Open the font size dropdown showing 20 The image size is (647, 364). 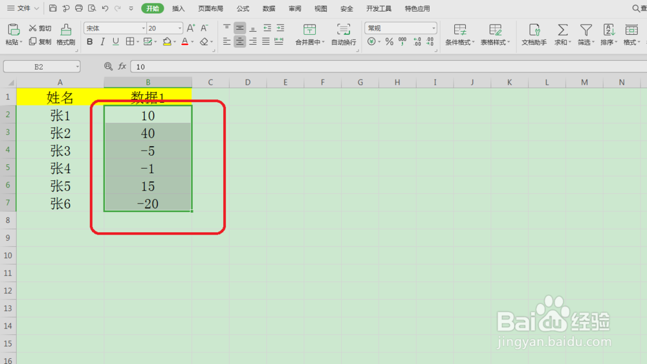click(x=179, y=28)
